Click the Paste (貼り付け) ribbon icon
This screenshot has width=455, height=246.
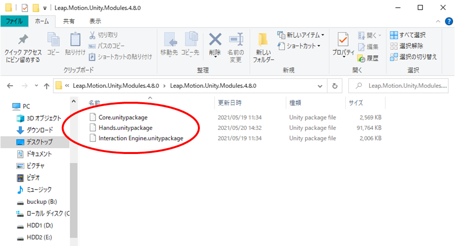tap(75, 39)
